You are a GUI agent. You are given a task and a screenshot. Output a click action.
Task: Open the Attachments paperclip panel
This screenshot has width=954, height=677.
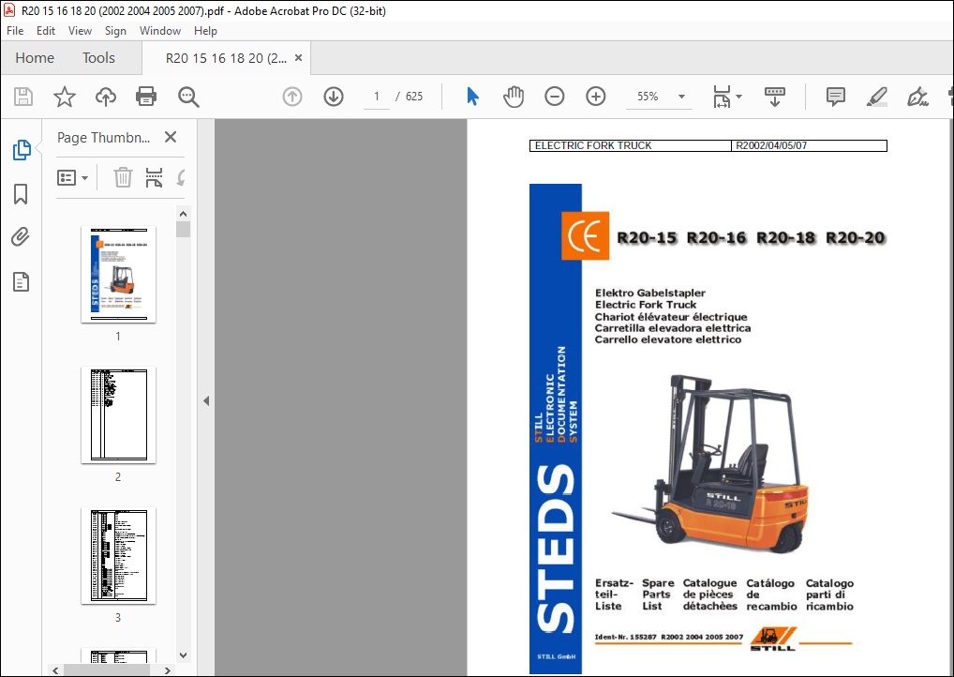[x=20, y=237]
